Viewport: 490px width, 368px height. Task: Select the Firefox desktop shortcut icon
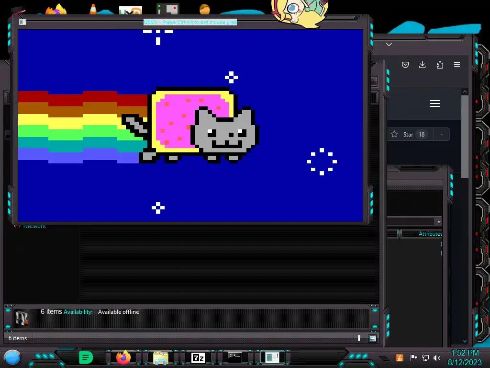pos(56,10)
